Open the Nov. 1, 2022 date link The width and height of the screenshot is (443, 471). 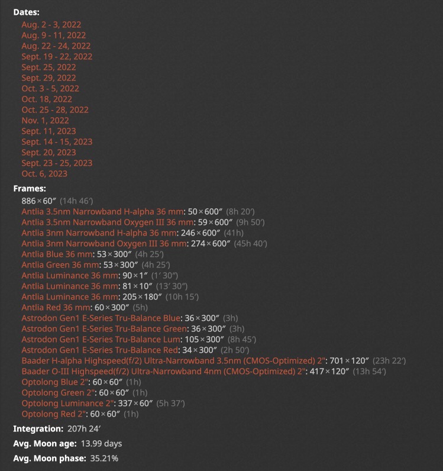[x=46, y=121]
